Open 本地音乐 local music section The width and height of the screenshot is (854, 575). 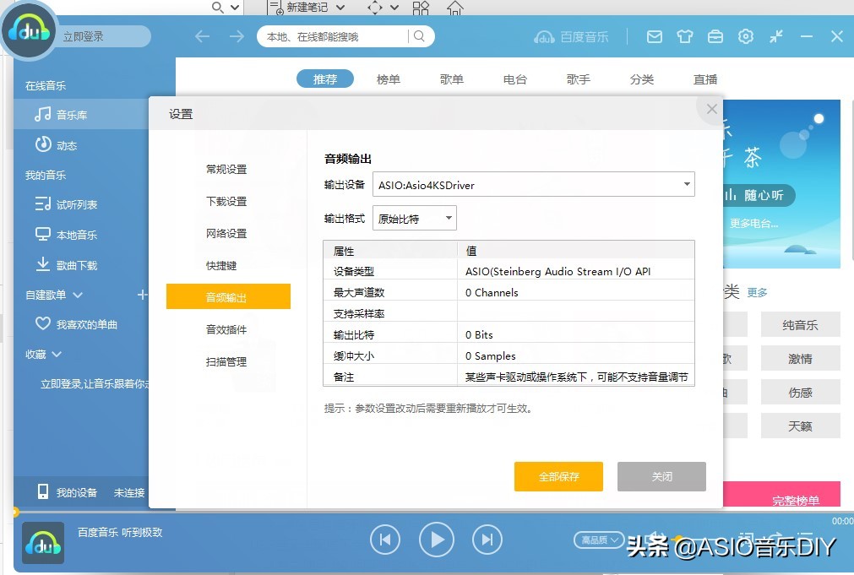[65, 235]
